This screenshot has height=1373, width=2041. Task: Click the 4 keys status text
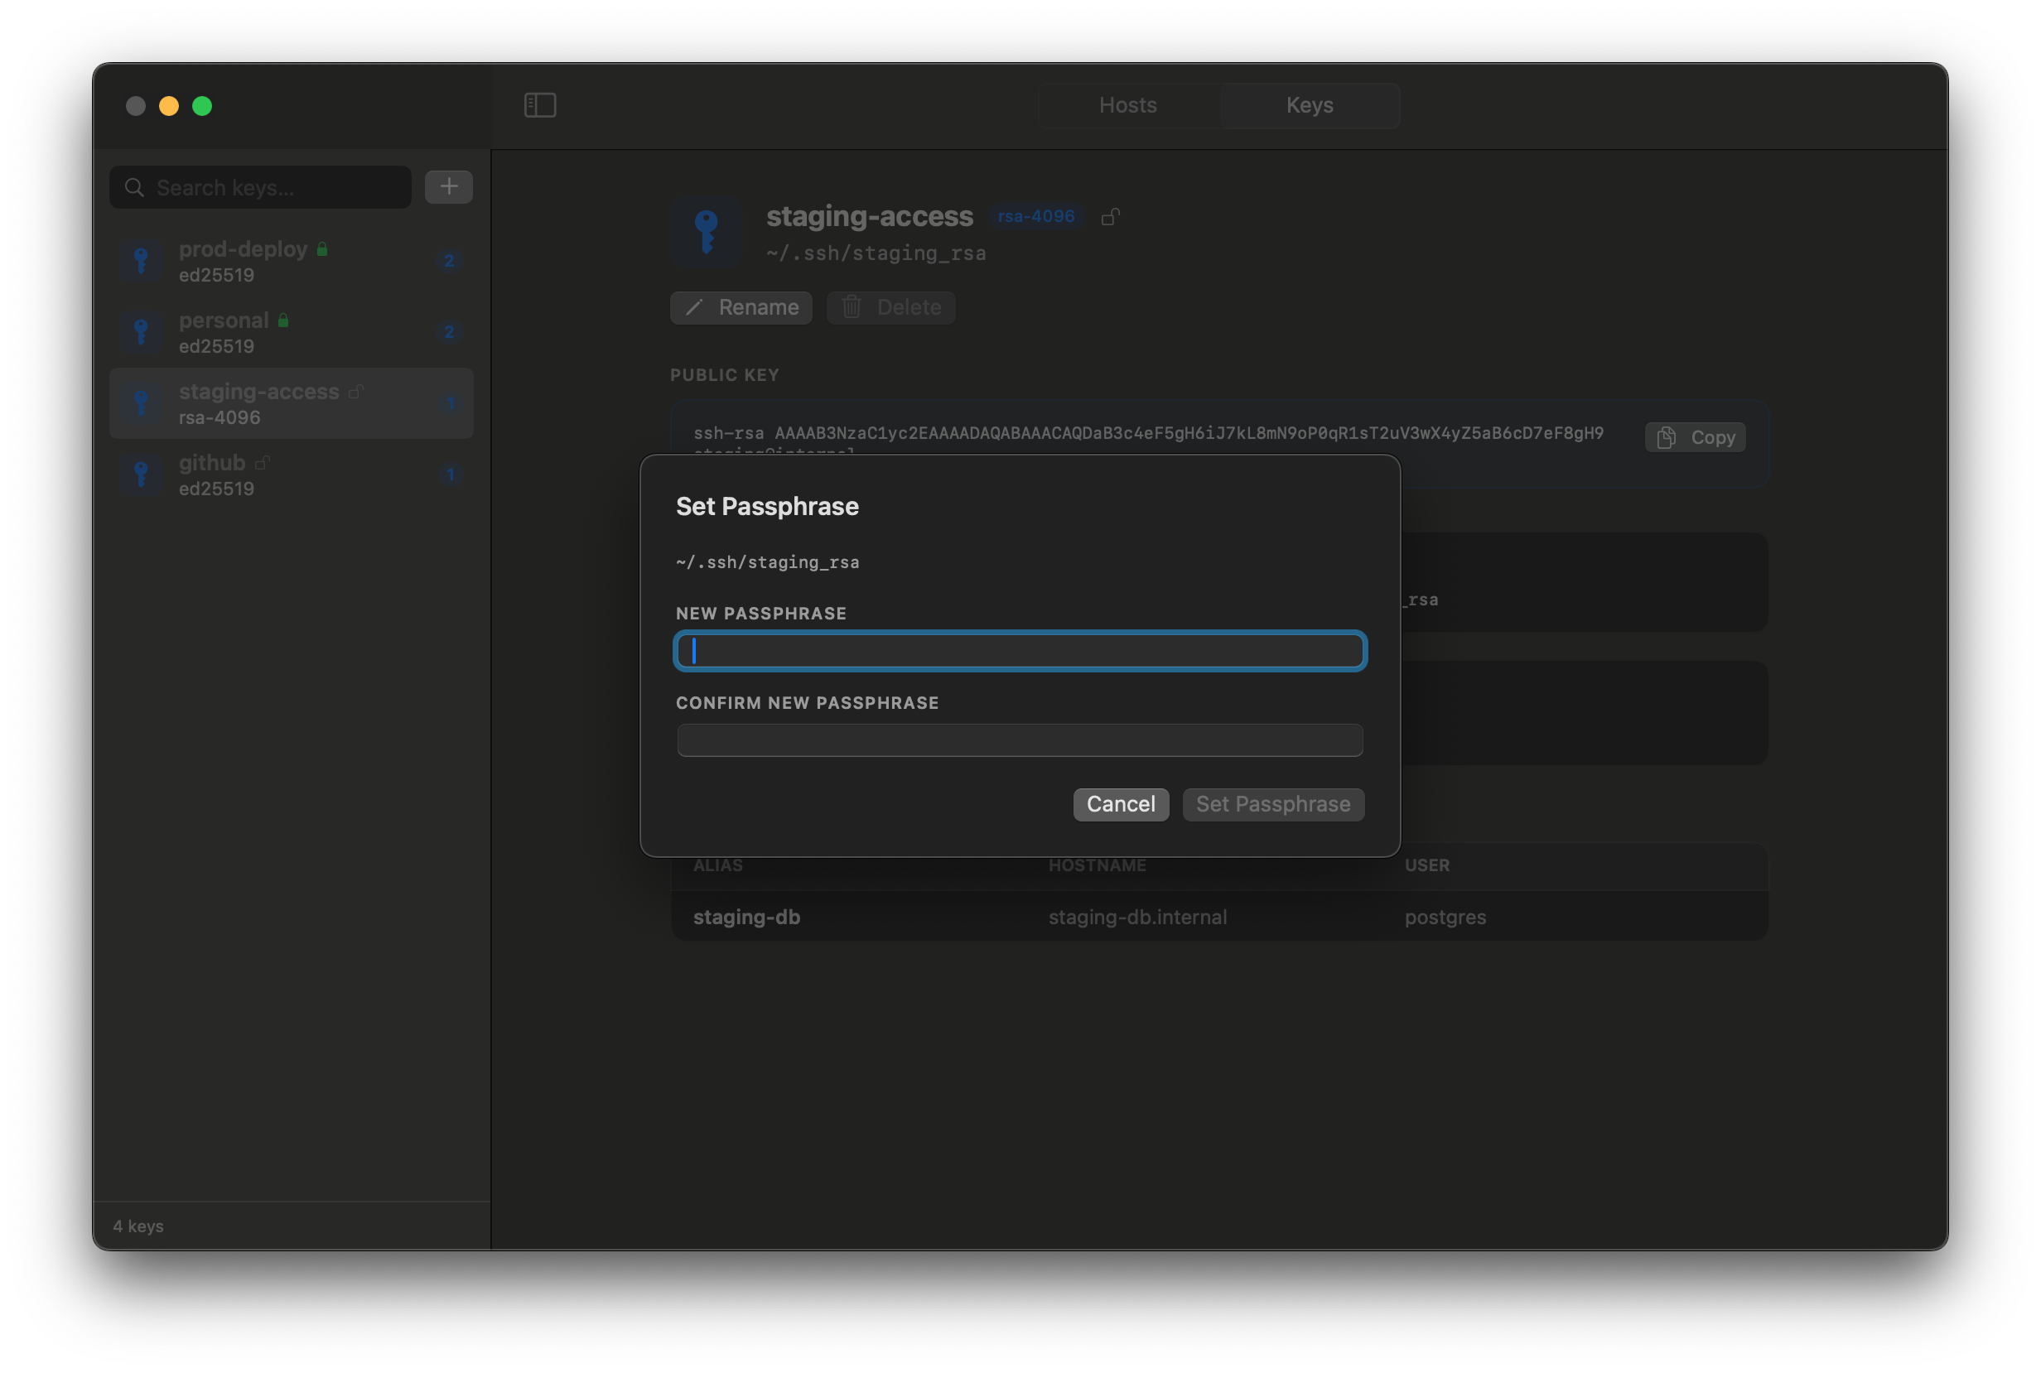click(138, 1226)
